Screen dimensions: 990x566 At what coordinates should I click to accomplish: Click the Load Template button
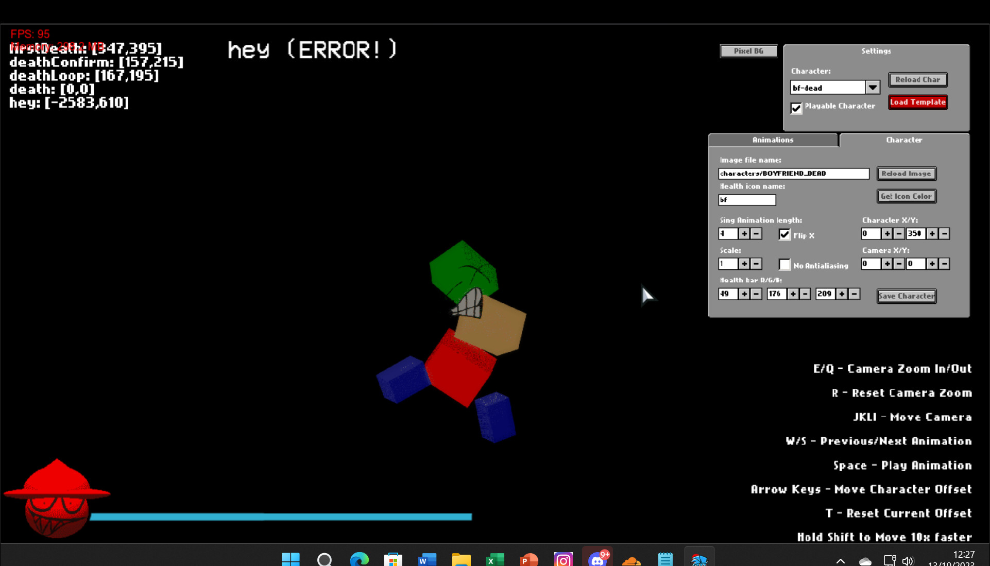(x=917, y=102)
